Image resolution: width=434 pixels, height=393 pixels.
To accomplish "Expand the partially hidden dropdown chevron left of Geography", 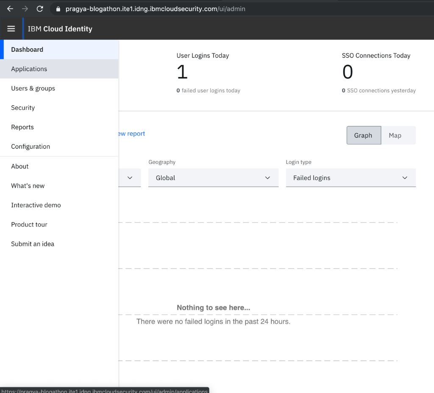I will point(130,178).
